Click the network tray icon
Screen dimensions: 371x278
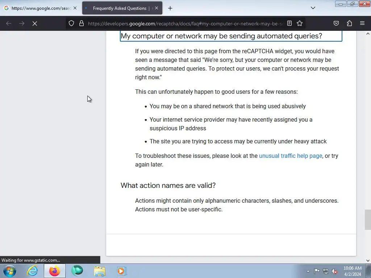pyautogui.click(x=326, y=271)
